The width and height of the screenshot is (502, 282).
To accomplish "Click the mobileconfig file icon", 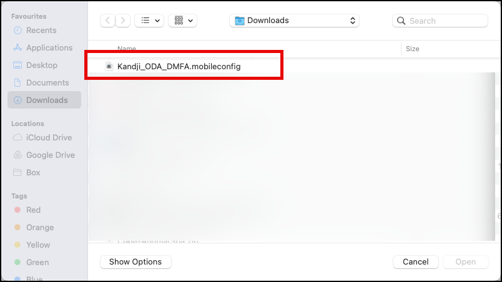I will [109, 66].
